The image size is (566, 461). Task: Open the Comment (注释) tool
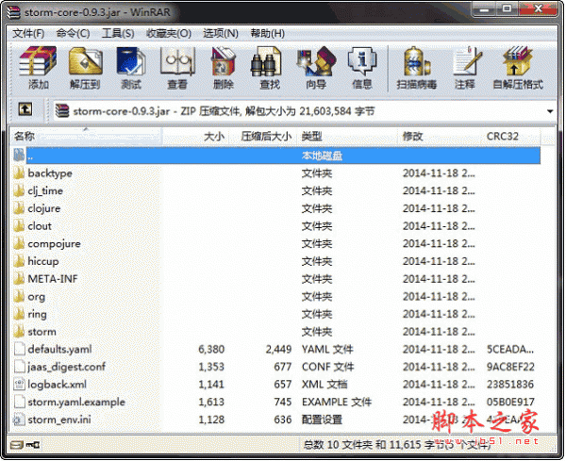pyautogui.click(x=465, y=68)
